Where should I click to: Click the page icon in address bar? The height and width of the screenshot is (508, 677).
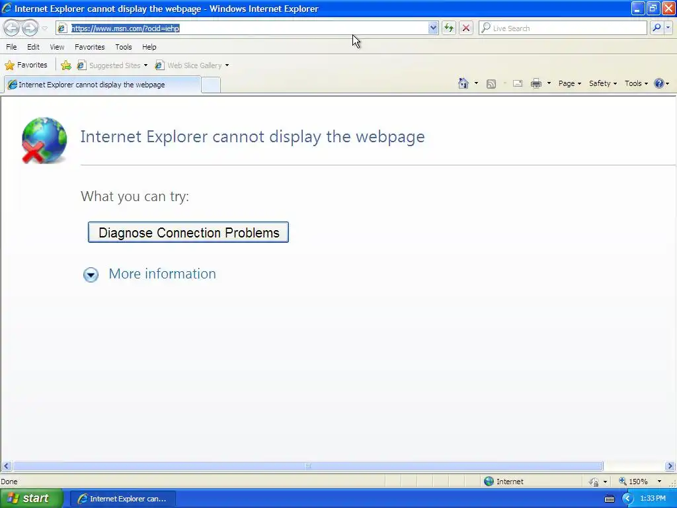point(62,28)
